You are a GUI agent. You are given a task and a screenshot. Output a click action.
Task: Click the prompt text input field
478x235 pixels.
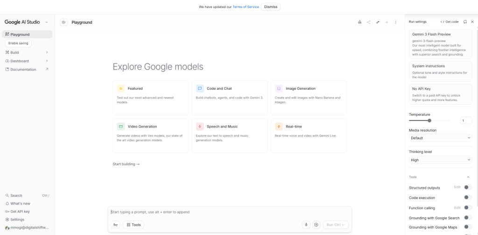[229, 212]
